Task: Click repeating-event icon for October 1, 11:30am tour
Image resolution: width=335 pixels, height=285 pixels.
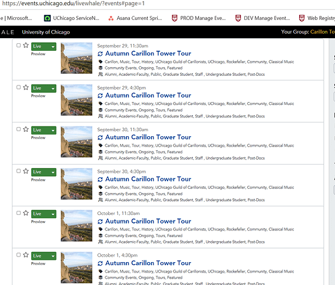Action: [x=100, y=222]
